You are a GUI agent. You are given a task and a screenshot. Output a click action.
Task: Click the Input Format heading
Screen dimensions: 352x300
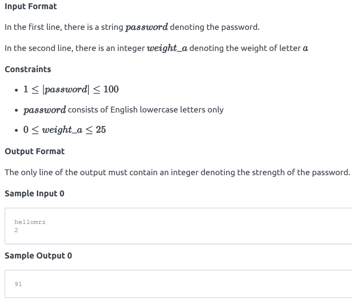point(31,6)
